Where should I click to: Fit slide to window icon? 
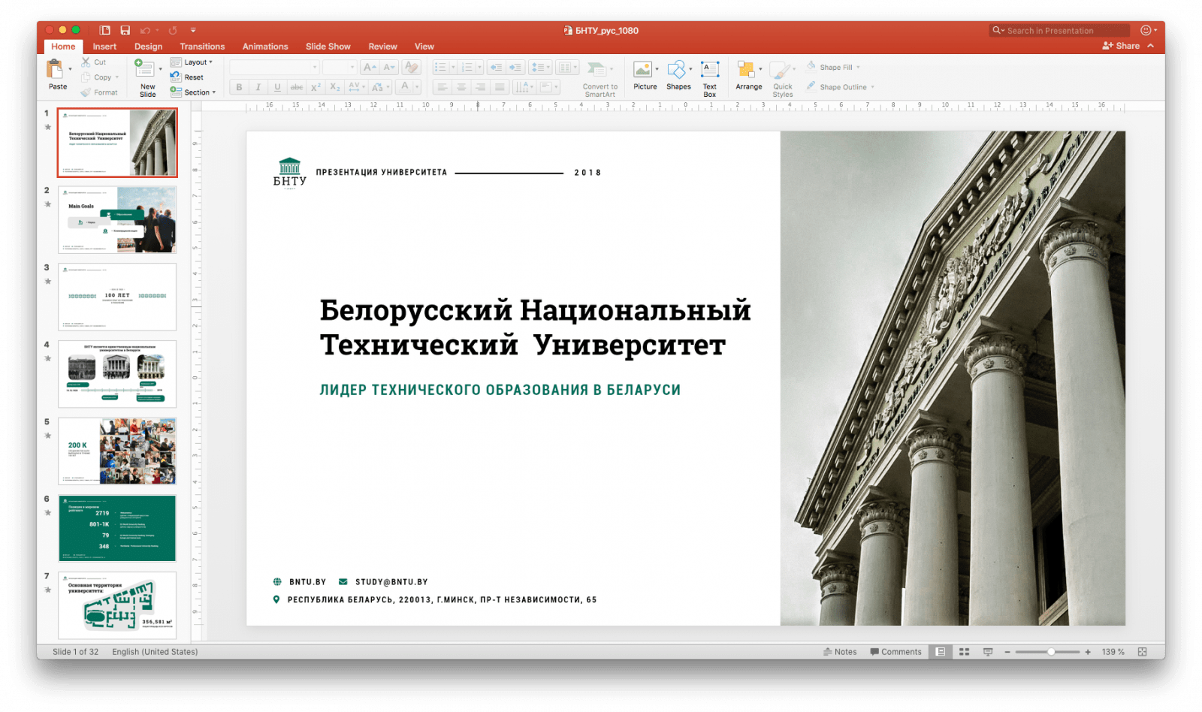point(1142,652)
